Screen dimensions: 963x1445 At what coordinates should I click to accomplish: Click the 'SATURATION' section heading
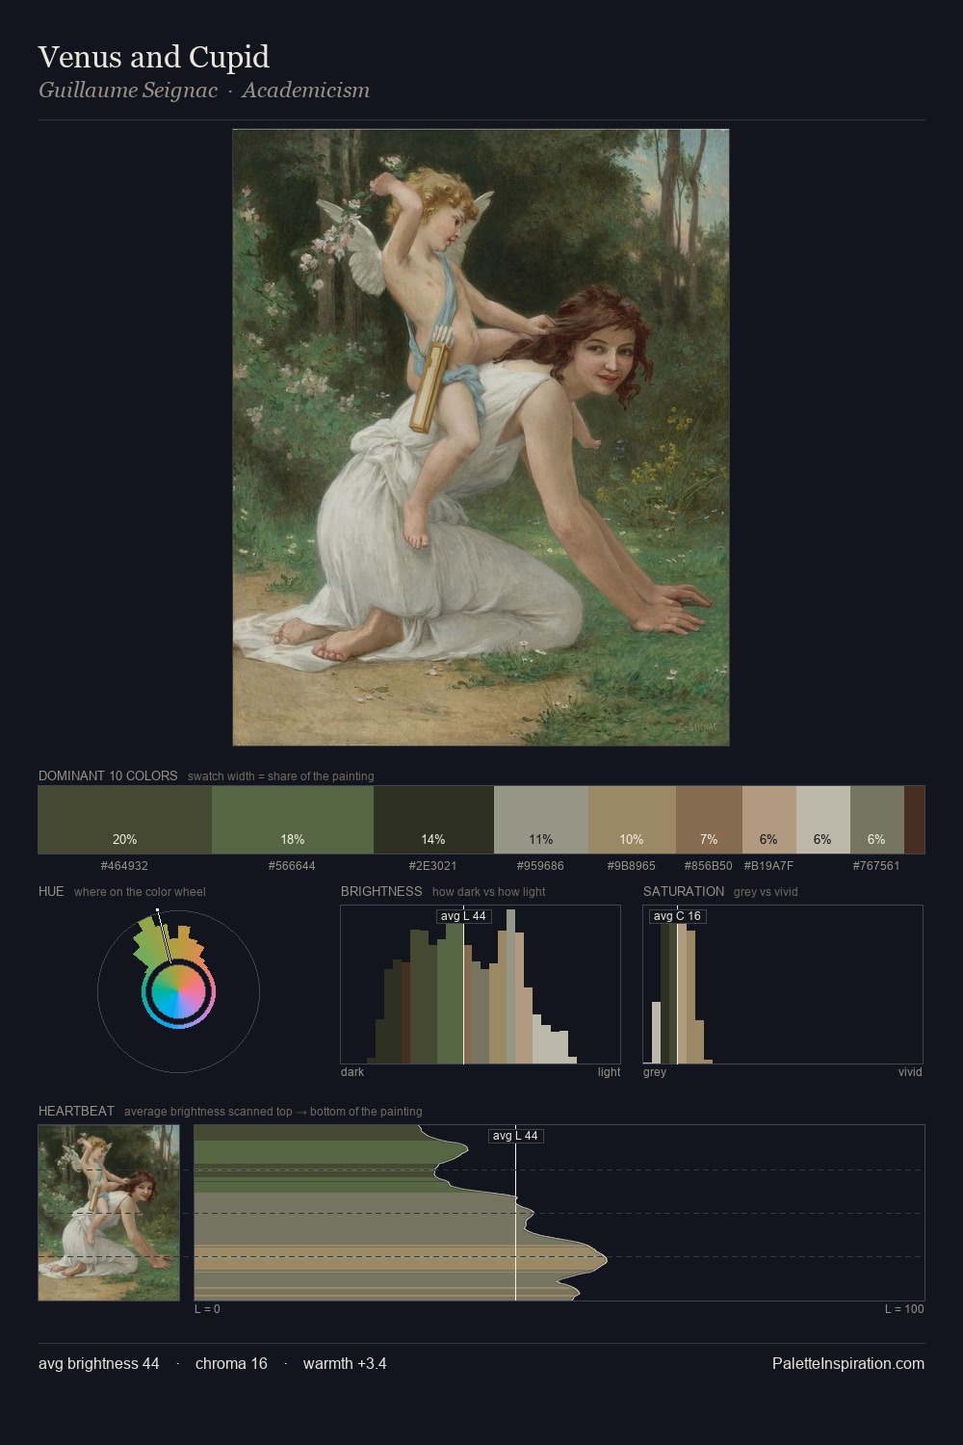[684, 891]
